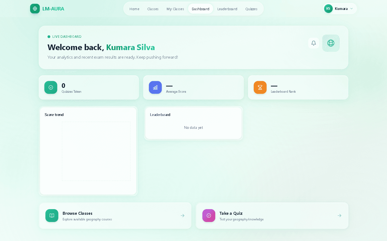Click the Score trend chart area
This screenshot has width=387, height=241.
(x=96, y=151)
